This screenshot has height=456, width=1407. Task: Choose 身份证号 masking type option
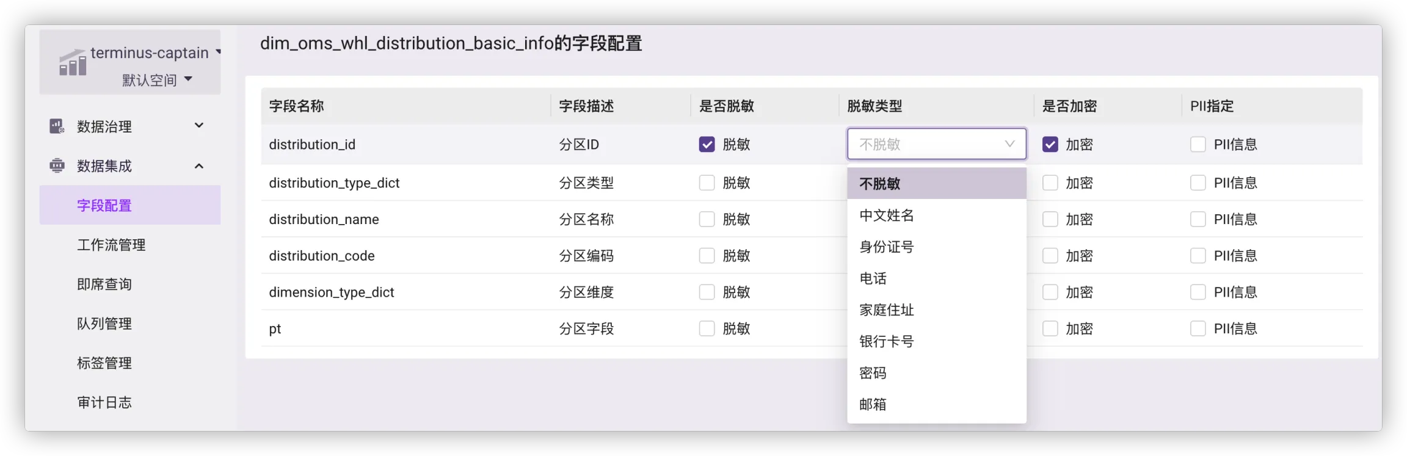click(887, 247)
